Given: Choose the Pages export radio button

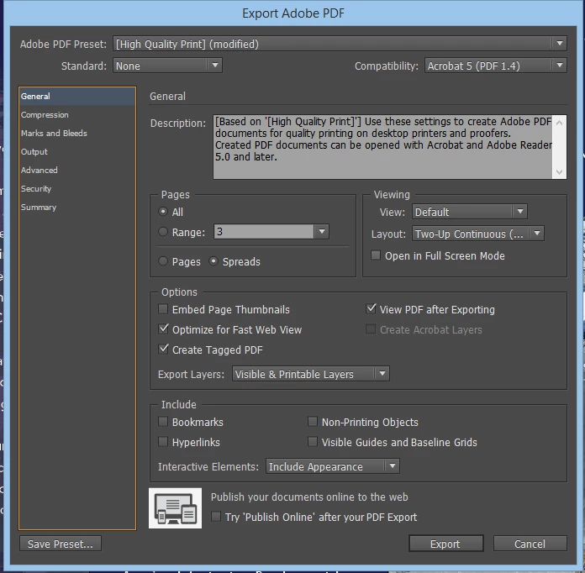Looking at the screenshot, I should coord(163,260).
